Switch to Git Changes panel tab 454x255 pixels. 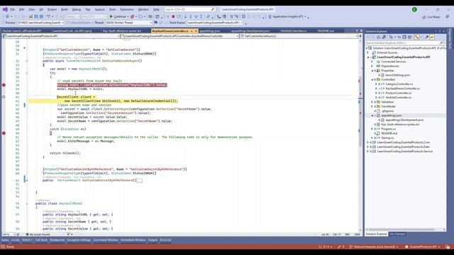(397, 234)
